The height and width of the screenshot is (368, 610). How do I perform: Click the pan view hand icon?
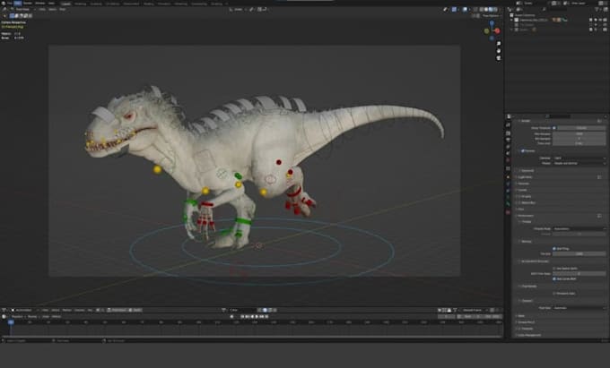[499, 51]
